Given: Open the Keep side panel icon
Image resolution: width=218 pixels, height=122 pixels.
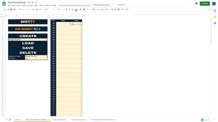Looking at the screenshot, I should coord(215,17).
